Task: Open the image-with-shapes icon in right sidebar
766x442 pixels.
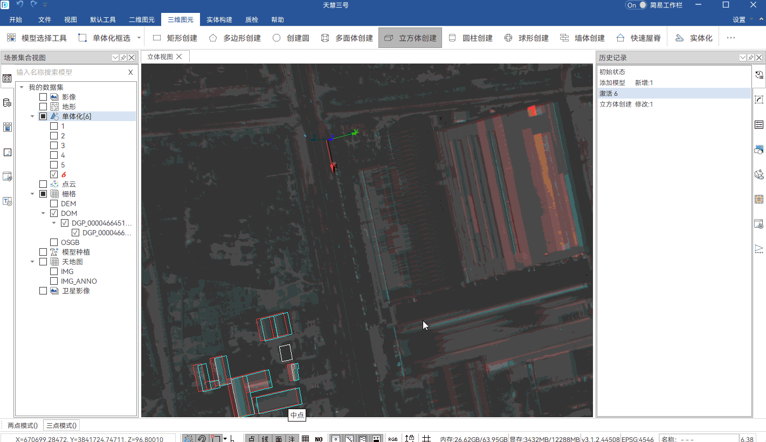Action: coord(759,150)
